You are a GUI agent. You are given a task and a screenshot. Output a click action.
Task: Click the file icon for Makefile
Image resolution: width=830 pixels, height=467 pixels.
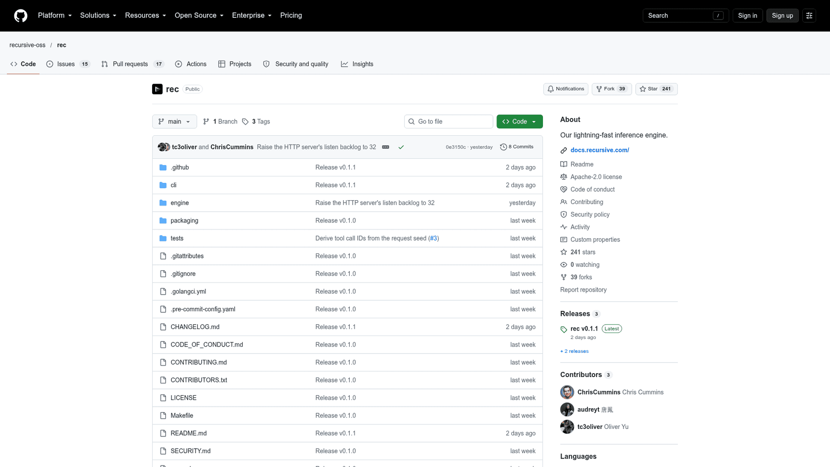click(x=163, y=416)
